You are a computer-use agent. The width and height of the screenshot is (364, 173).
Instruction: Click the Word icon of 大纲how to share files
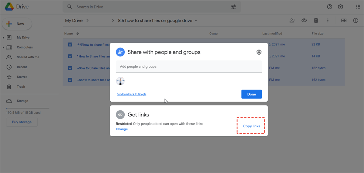coord(70,44)
